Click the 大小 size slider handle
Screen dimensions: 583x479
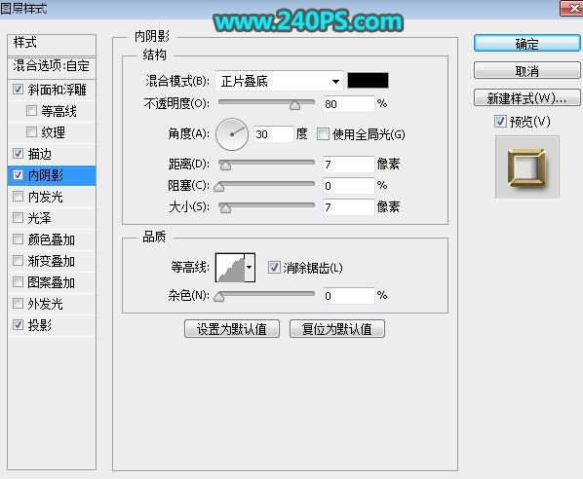point(225,208)
